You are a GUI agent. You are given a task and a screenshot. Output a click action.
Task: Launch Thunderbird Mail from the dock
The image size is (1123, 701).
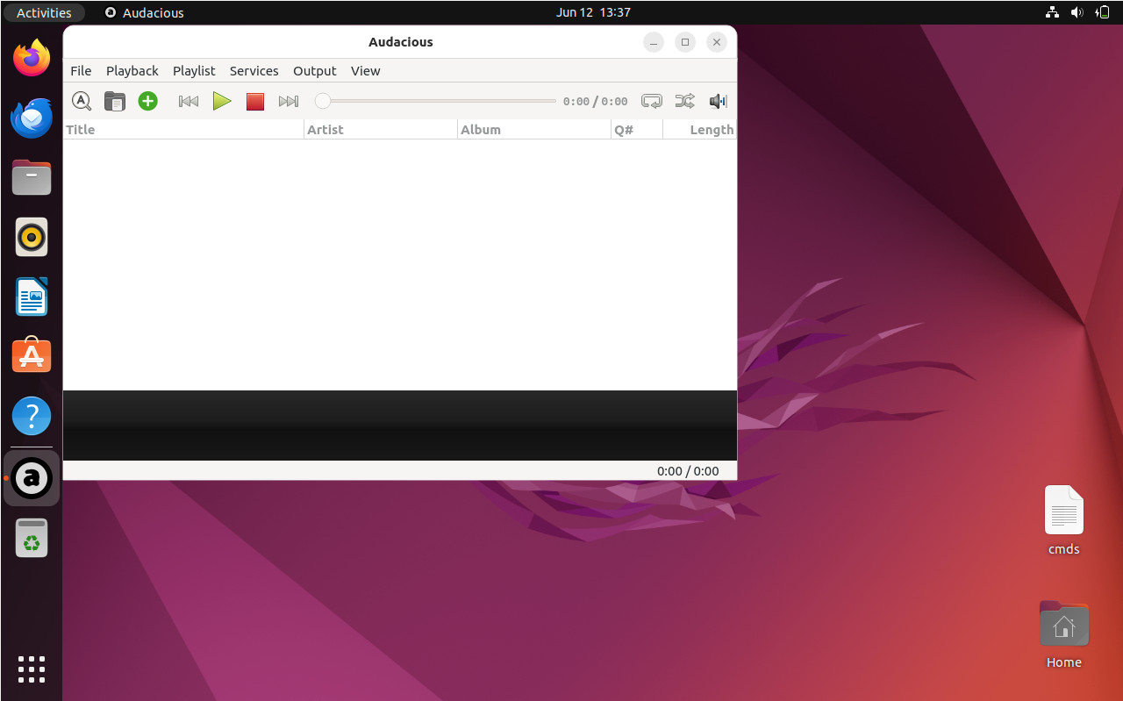tap(32, 118)
